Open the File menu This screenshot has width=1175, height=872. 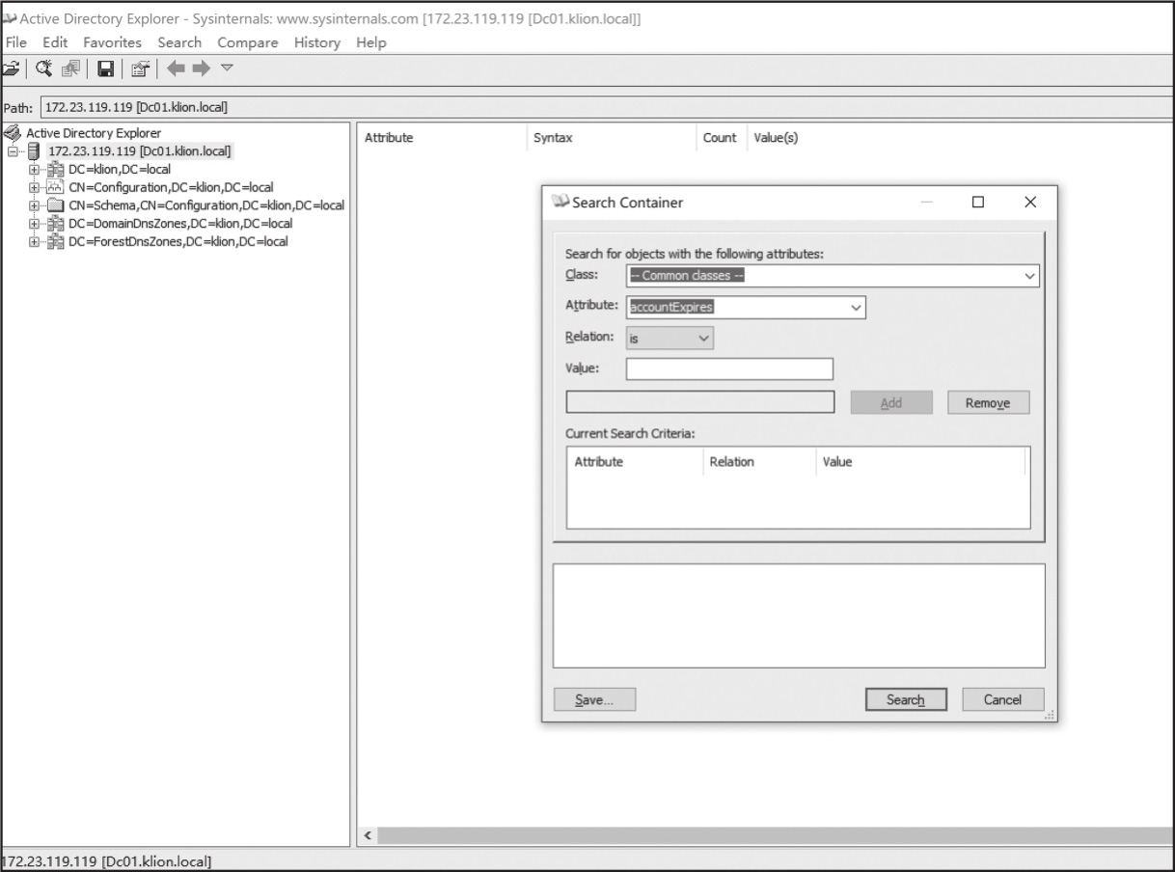tap(16, 42)
